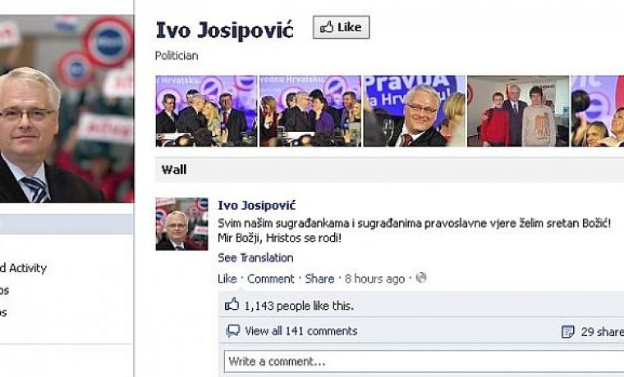
Task: Open Ivo Josipović name link on post
Action: [x=257, y=206]
